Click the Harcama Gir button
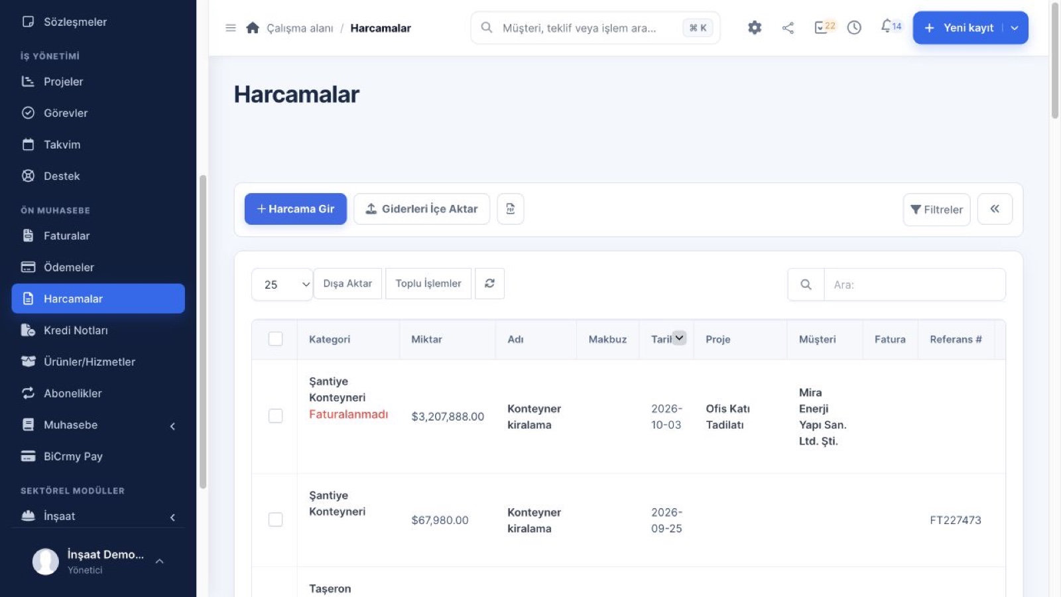Viewport: 1061px width, 597px height. pyautogui.click(x=296, y=209)
